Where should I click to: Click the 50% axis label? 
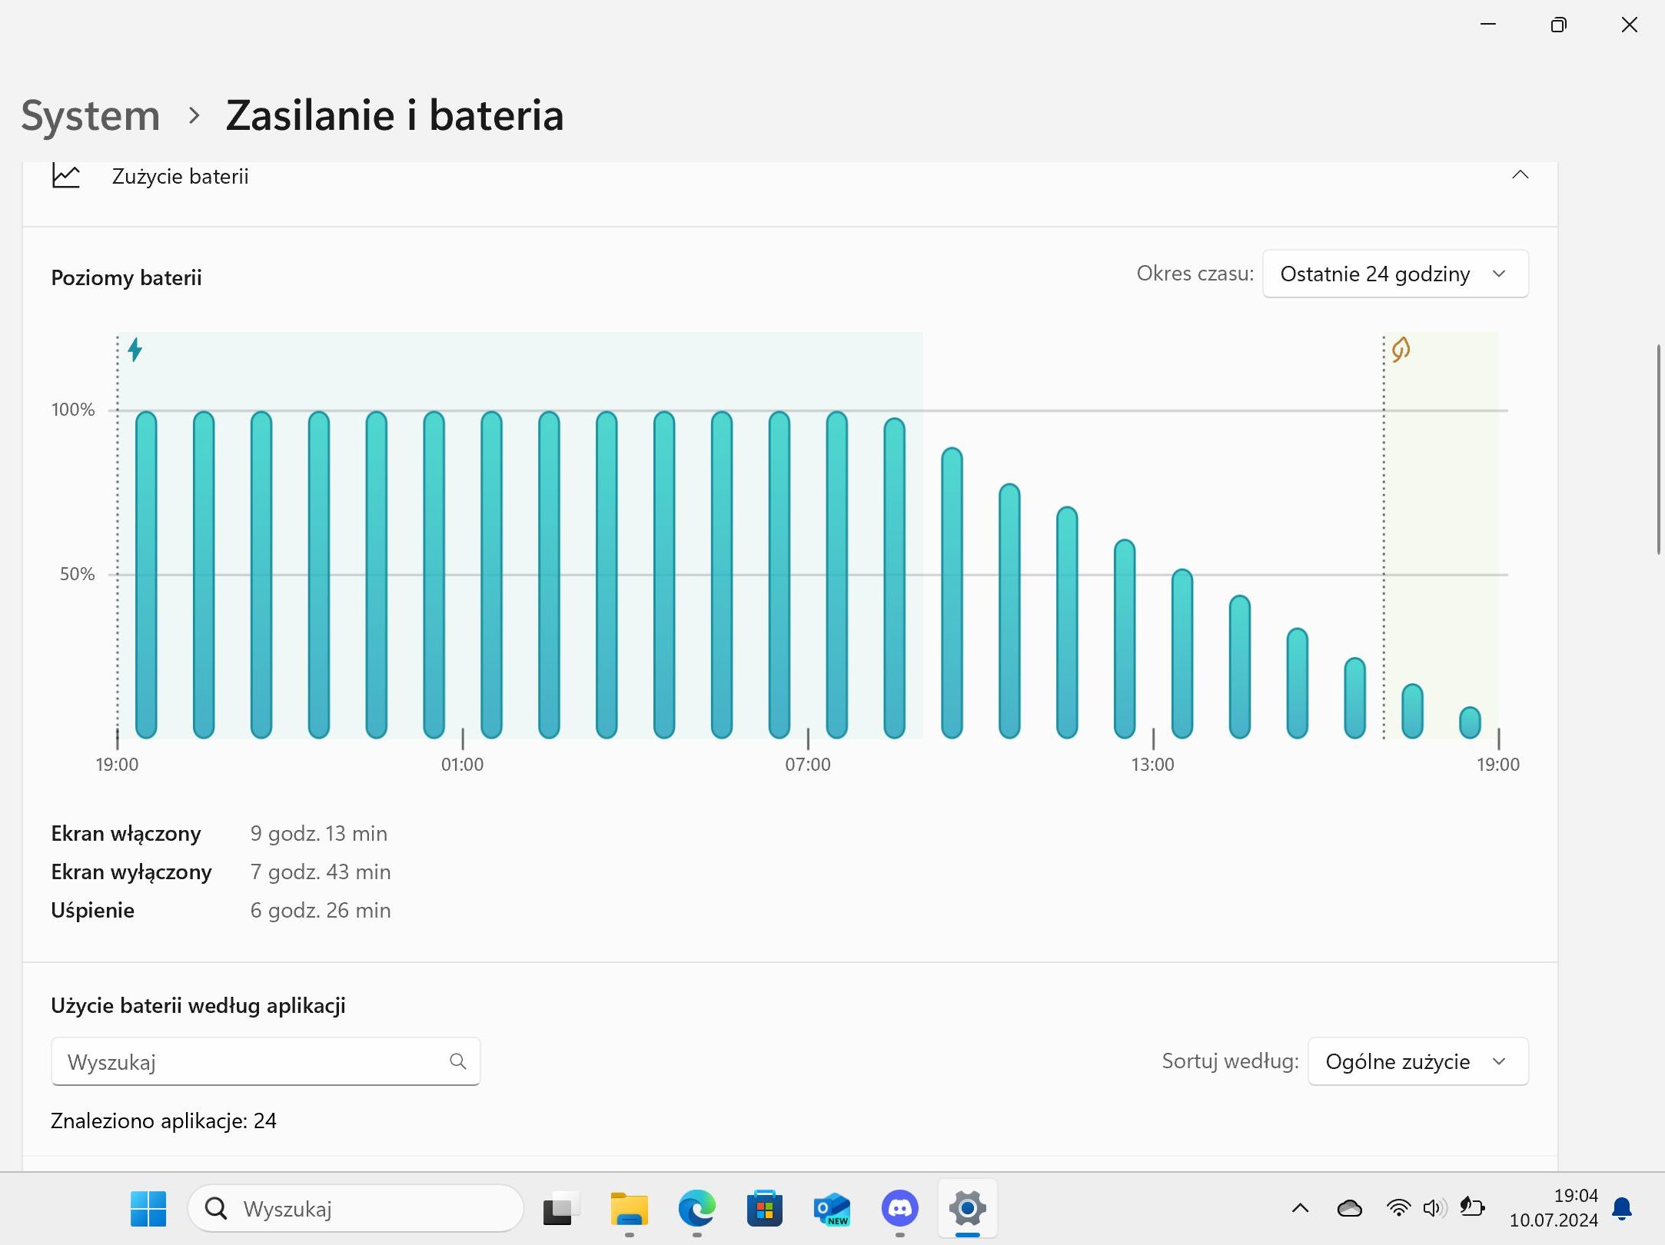[x=77, y=574]
